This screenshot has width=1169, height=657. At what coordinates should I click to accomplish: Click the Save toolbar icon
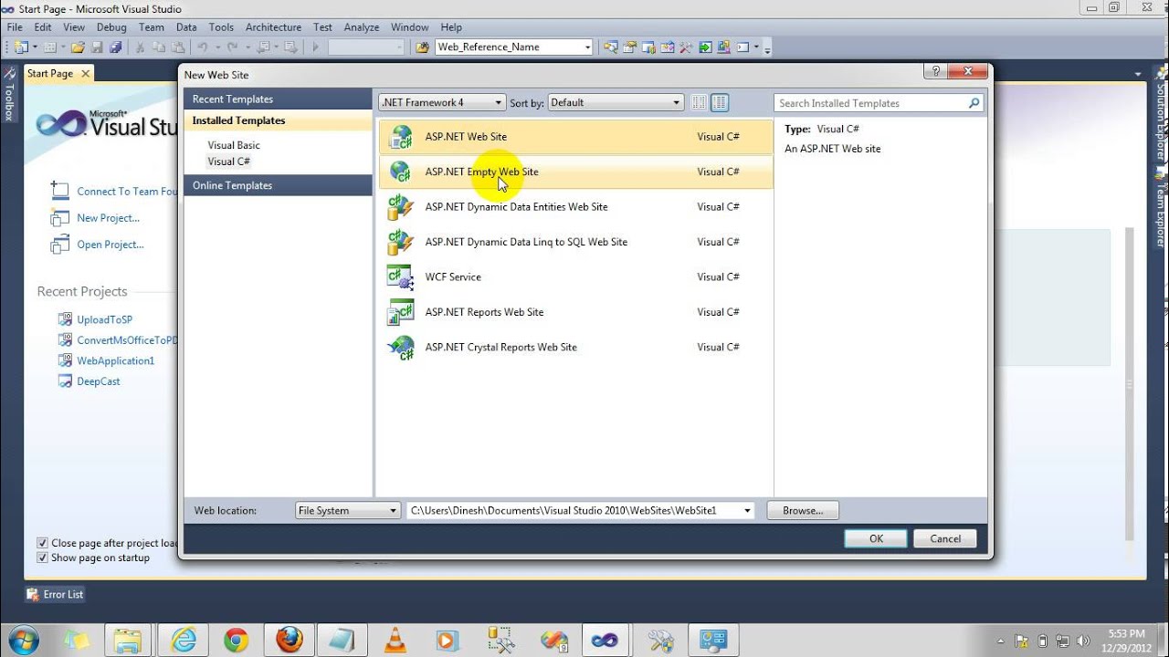click(98, 47)
